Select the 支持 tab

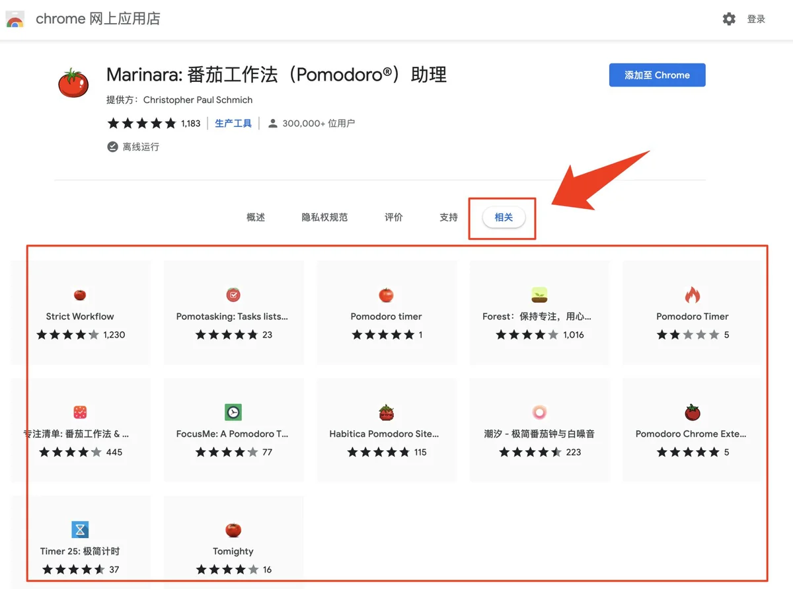pyautogui.click(x=449, y=217)
